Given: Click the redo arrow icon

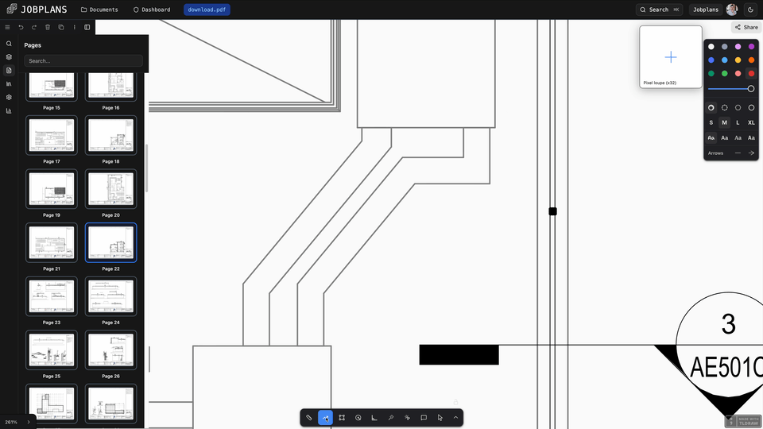Looking at the screenshot, I should tap(34, 27).
